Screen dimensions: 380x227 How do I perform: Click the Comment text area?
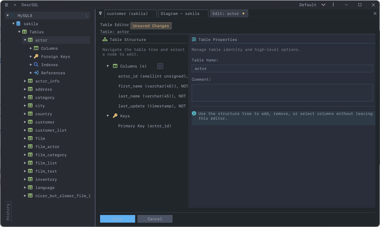[282, 93]
